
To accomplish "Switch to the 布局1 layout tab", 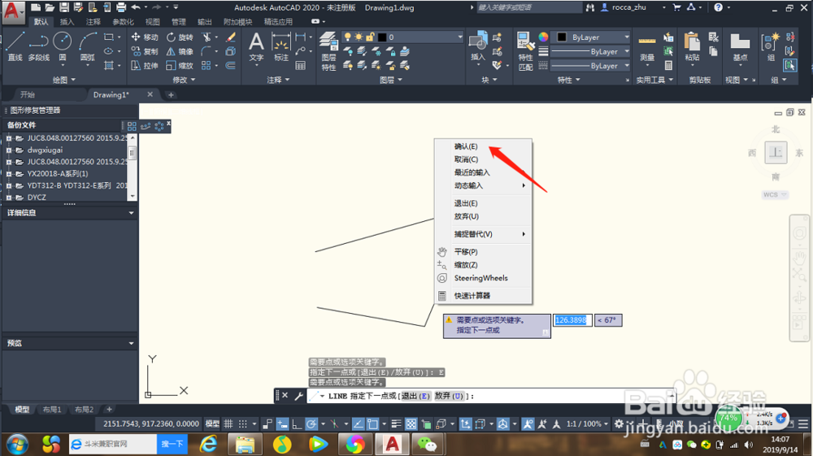I will pos(52,410).
